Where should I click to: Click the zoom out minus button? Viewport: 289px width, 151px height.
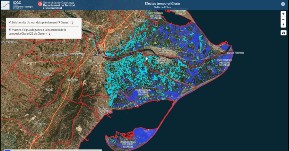[x=283, y=19]
